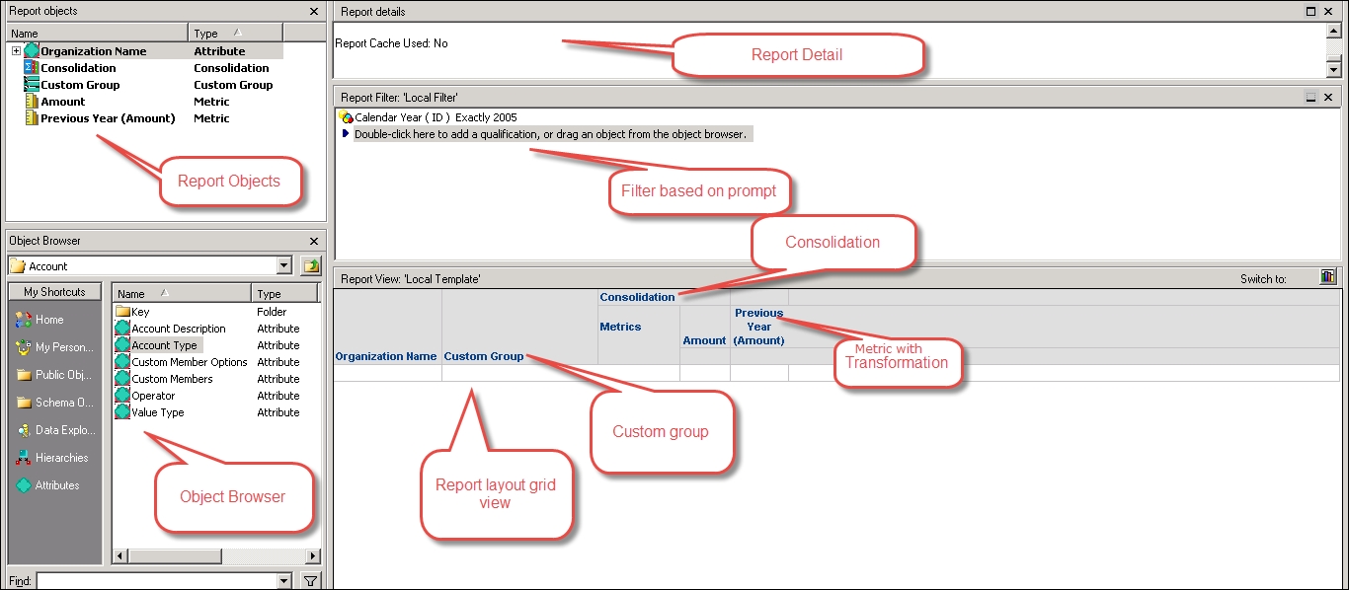
Task: Select the Value Type attribute
Action: coord(149,412)
